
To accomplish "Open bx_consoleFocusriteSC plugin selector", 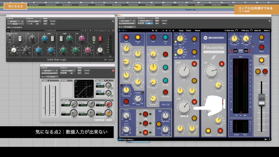I will [x=127, y=23].
